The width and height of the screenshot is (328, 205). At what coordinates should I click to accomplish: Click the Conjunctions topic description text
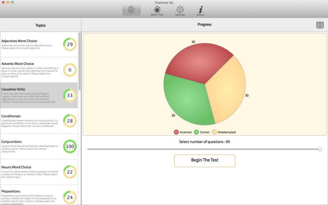[30, 149]
